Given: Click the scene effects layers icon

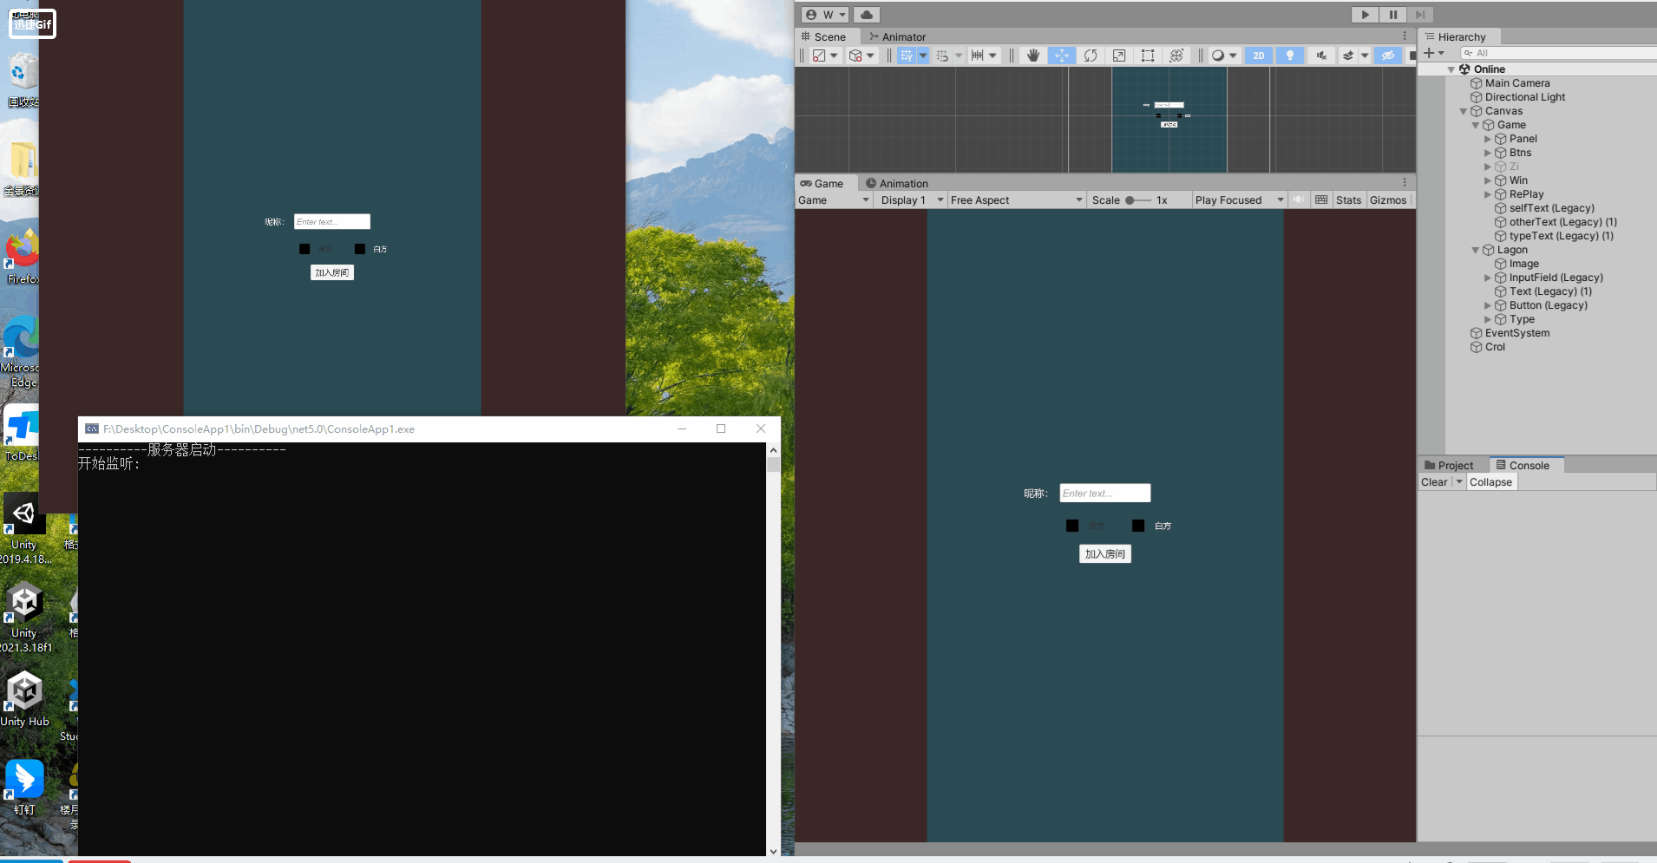Looking at the screenshot, I should (1348, 56).
